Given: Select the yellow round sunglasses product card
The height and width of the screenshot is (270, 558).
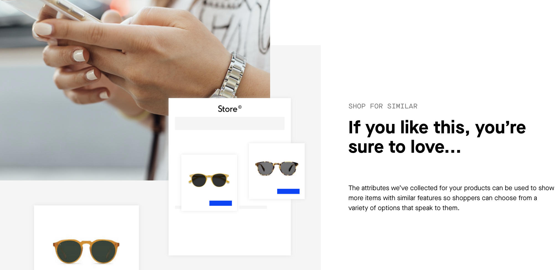Looking at the screenshot, I should click(x=209, y=183).
